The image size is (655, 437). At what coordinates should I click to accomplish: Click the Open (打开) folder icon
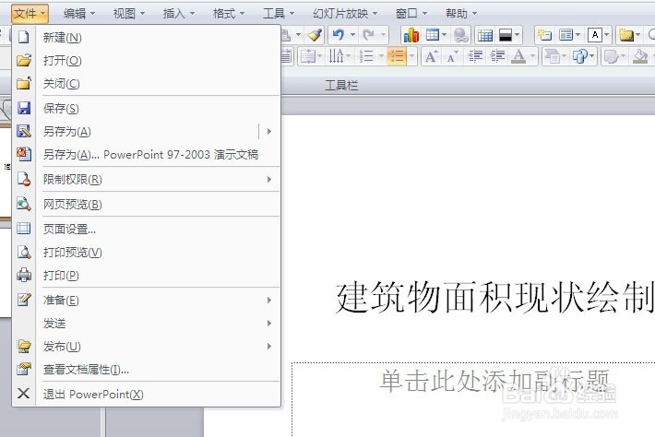click(x=24, y=60)
